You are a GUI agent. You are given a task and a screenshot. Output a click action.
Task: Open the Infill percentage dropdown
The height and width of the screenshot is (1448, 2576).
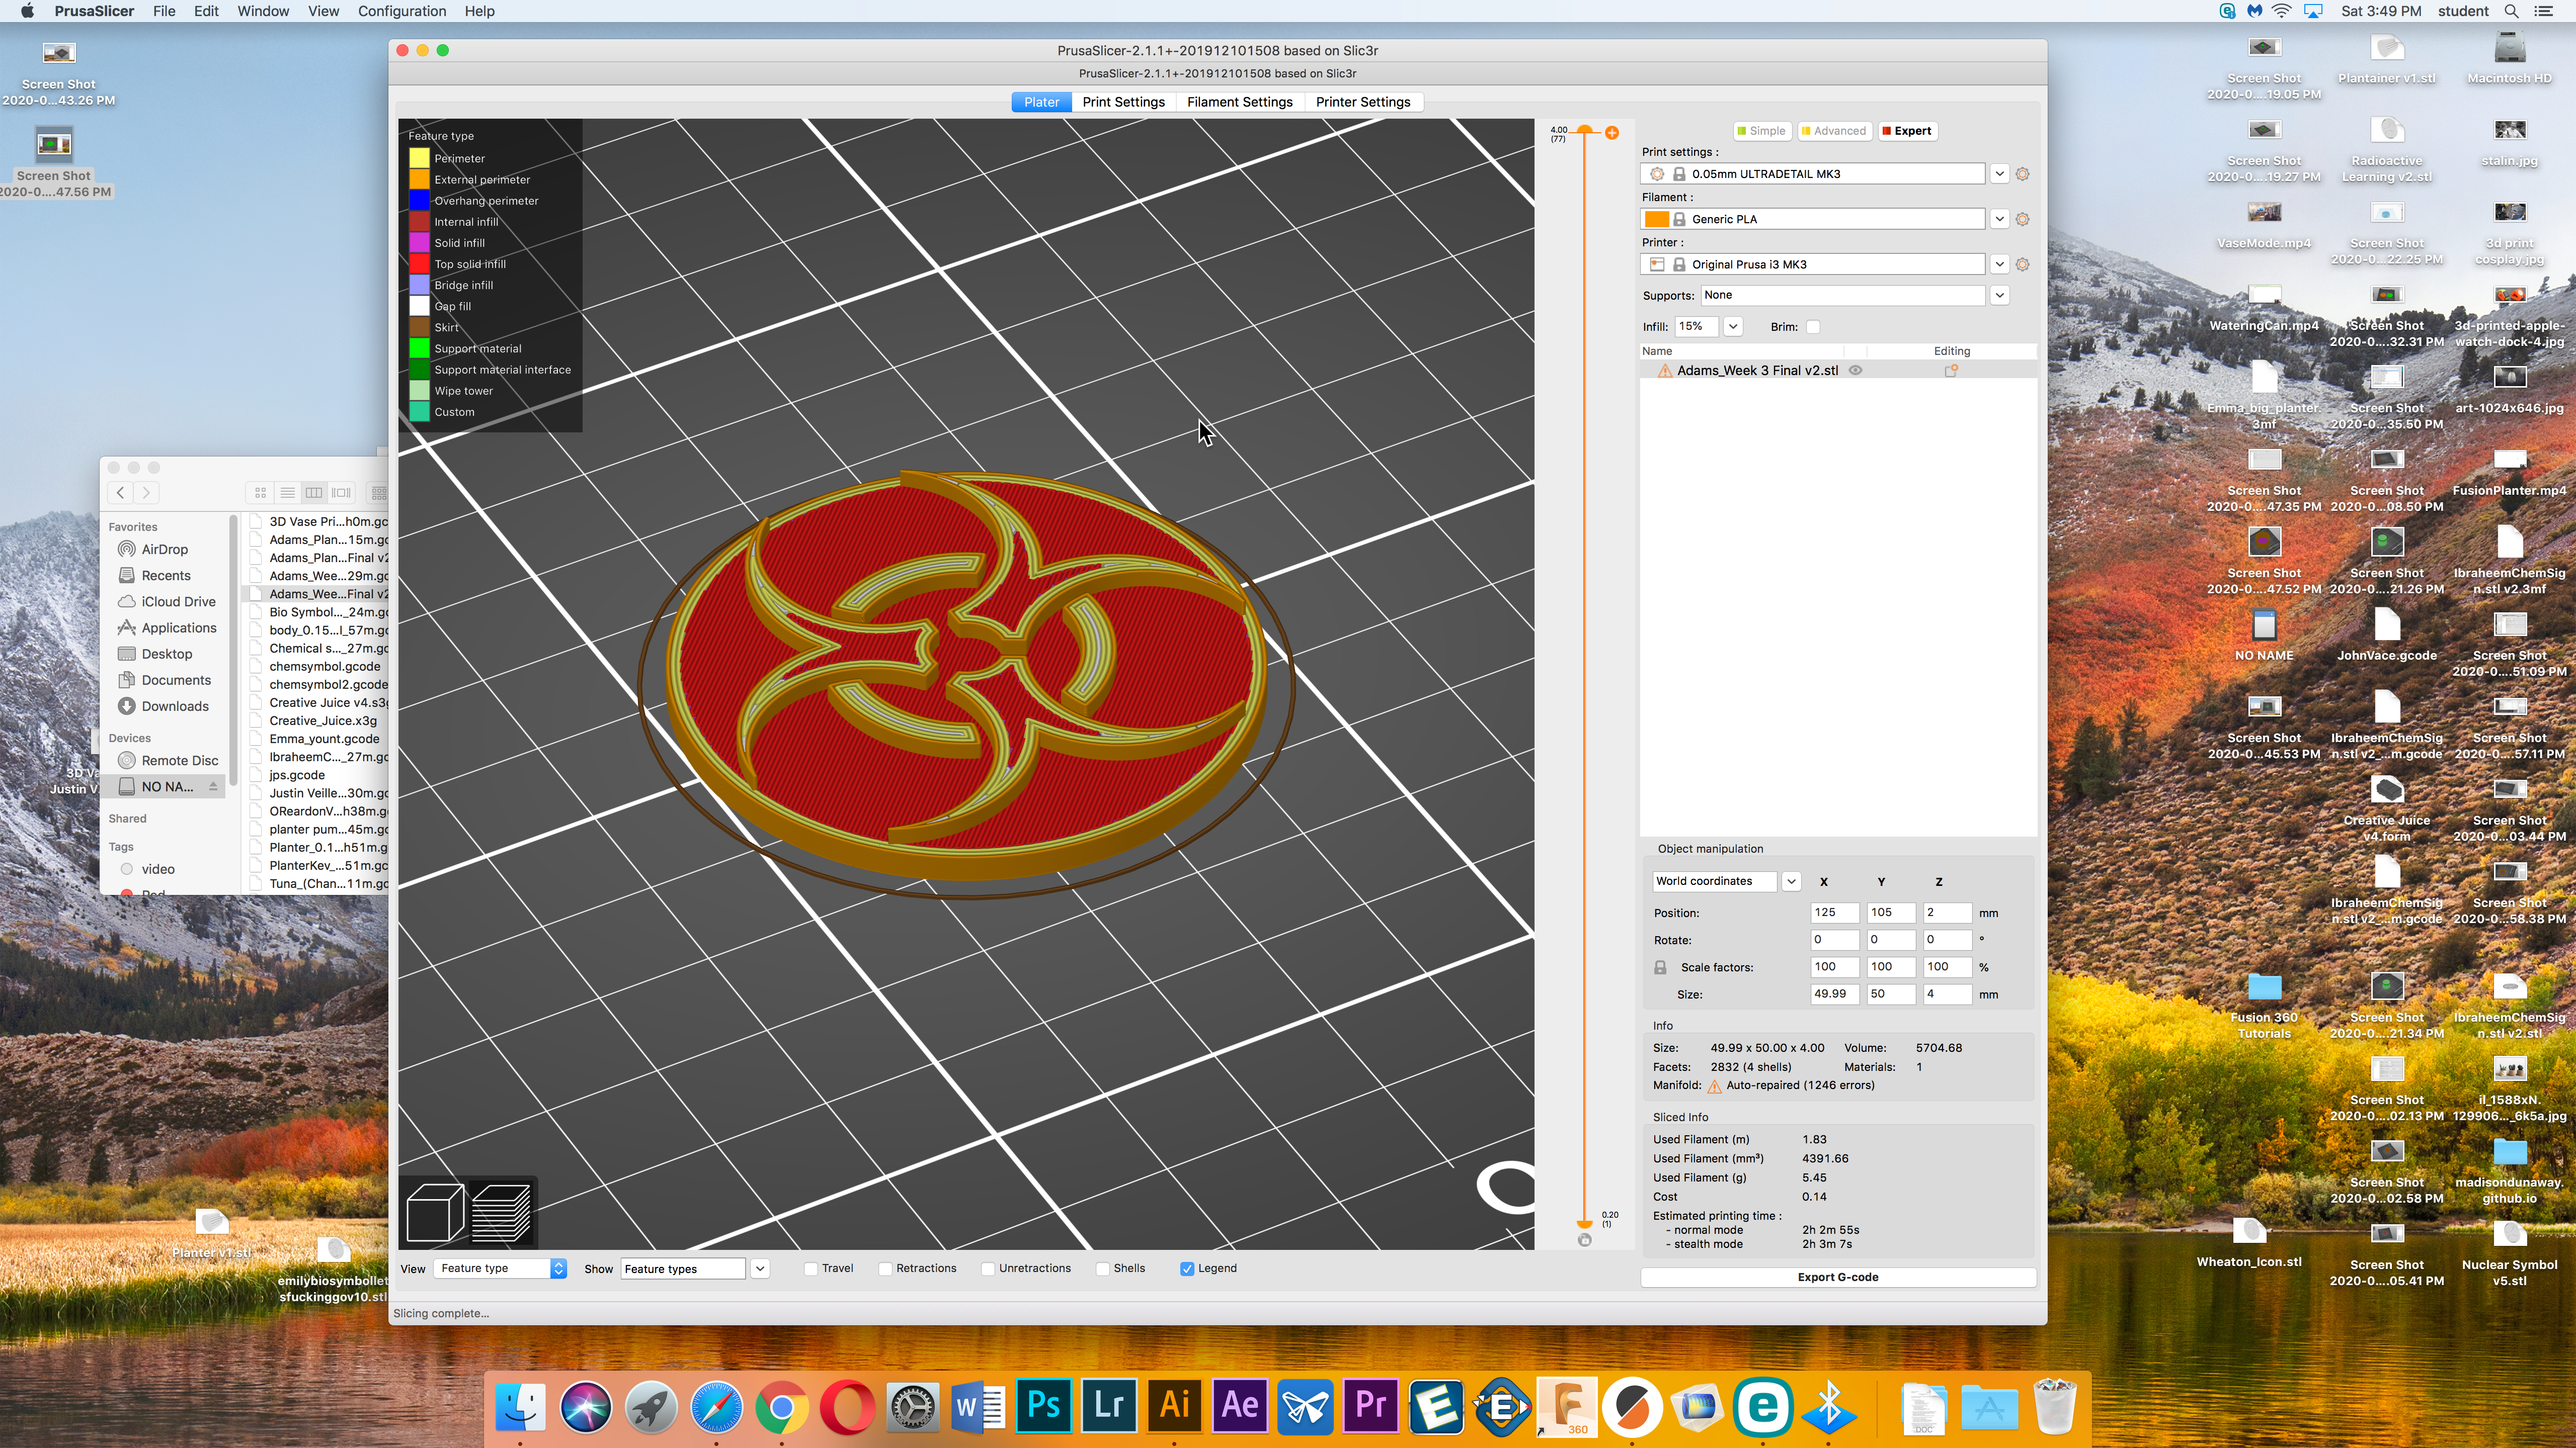coord(1733,327)
